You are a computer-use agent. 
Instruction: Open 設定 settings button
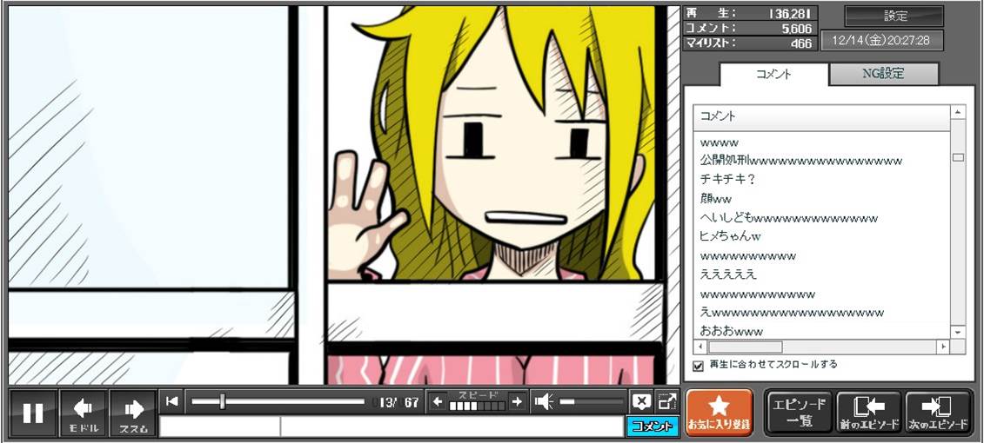coord(894,16)
